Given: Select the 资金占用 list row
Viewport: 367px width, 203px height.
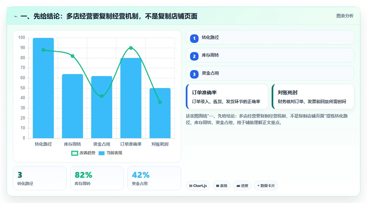Looking at the screenshot, I should (270, 73).
